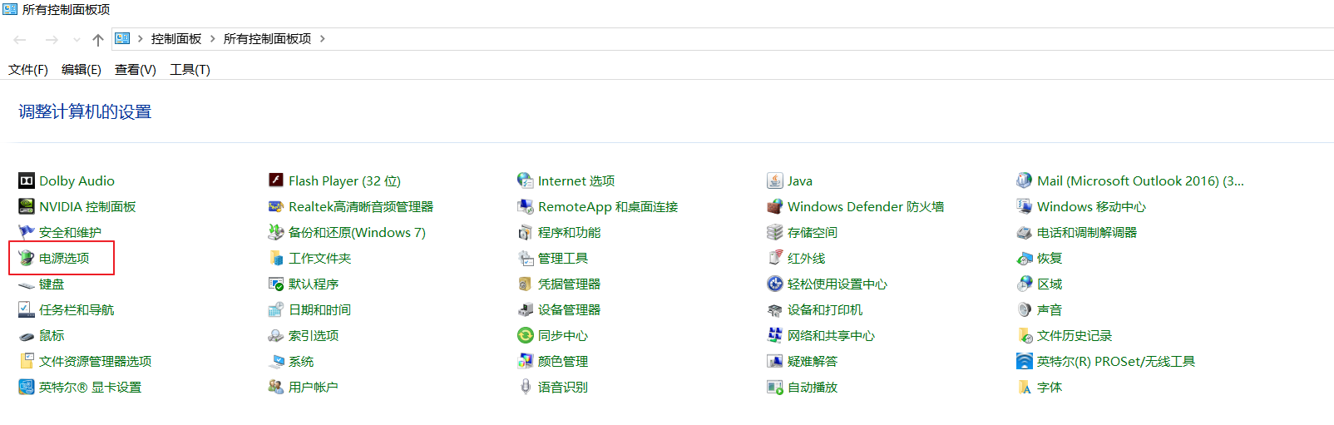Go forward with the right arrow button
The image size is (1334, 425).
pos(52,39)
